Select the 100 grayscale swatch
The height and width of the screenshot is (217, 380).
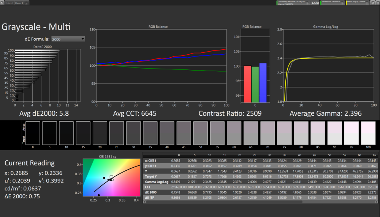click(368, 133)
